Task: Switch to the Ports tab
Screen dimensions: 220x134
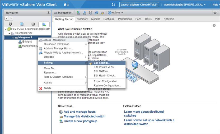Action: pyautogui.click(x=138, y=19)
